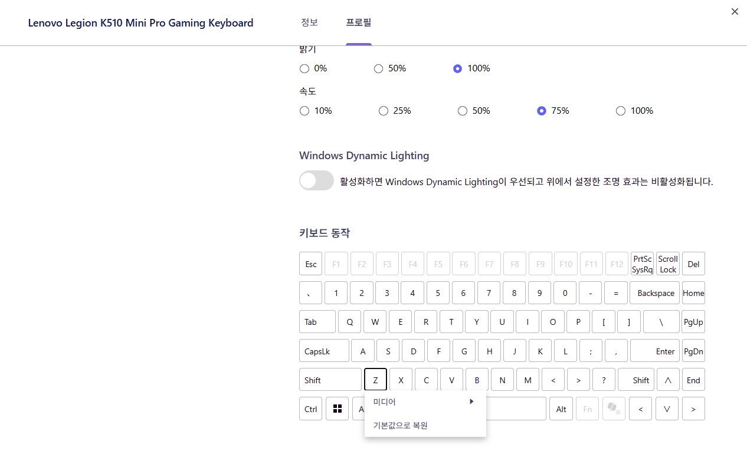The width and height of the screenshot is (747, 451).
Task: Switch to the 정보 tab
Action: (309, 22)
